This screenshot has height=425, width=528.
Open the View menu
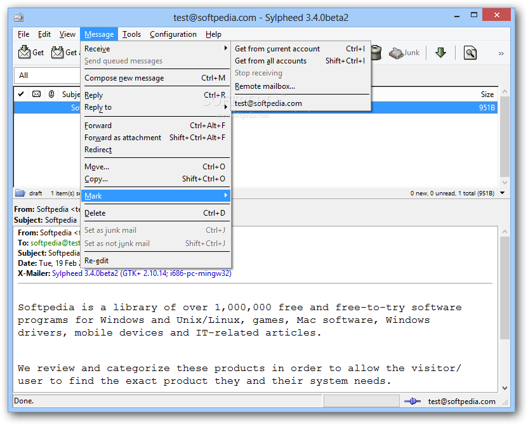tap(67, 34)
